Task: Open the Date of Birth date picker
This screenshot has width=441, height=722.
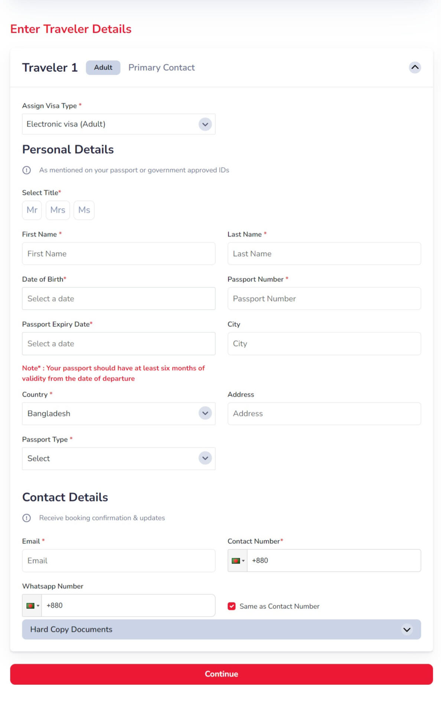Action: pos(118,299)
